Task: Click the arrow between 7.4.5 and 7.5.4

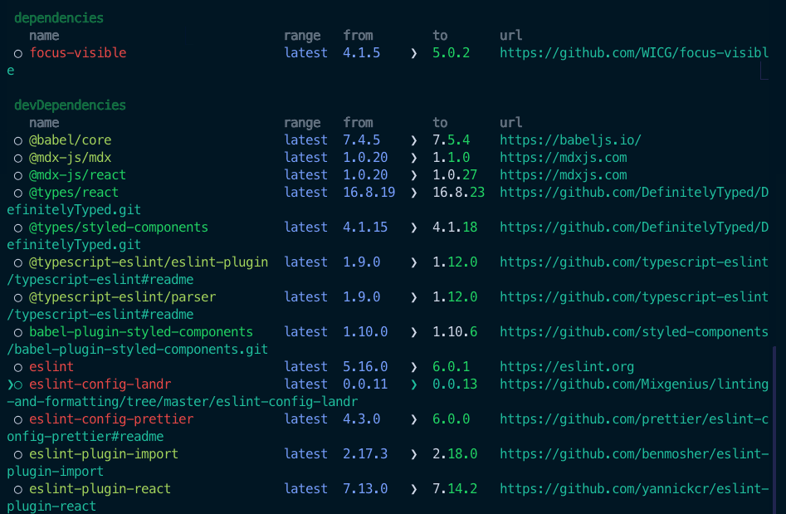Action: coord(413,140)
